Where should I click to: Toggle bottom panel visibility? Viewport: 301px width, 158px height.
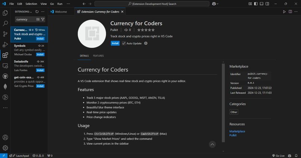tap(261, 4)
